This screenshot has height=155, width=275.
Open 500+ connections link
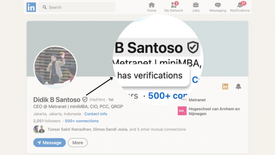[82, 121]
